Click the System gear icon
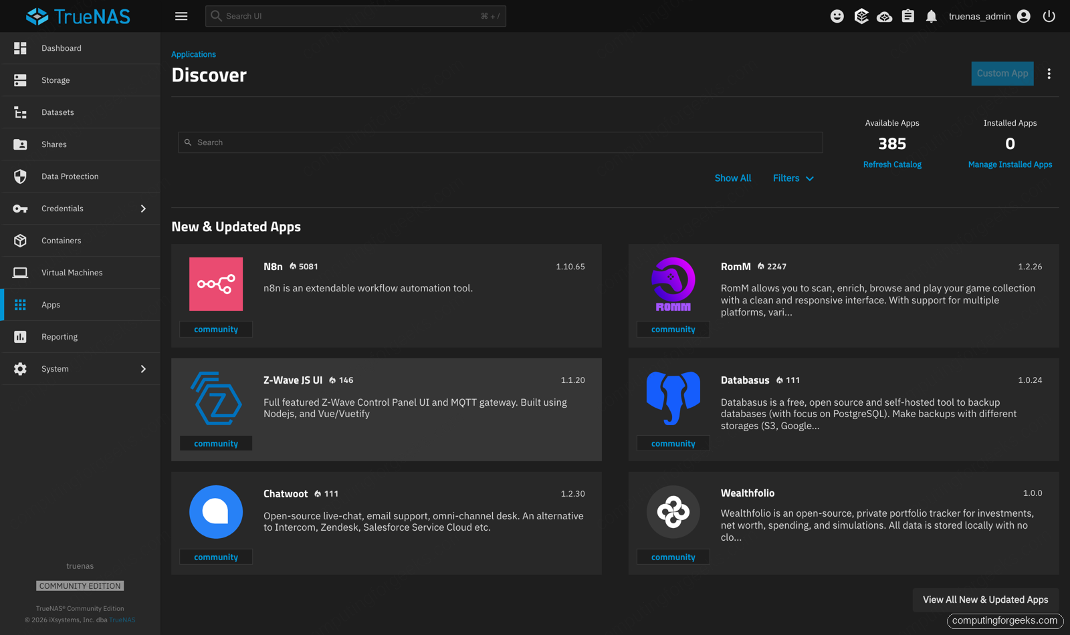This screenshot has width=1070, height=635. coord(20,369)
